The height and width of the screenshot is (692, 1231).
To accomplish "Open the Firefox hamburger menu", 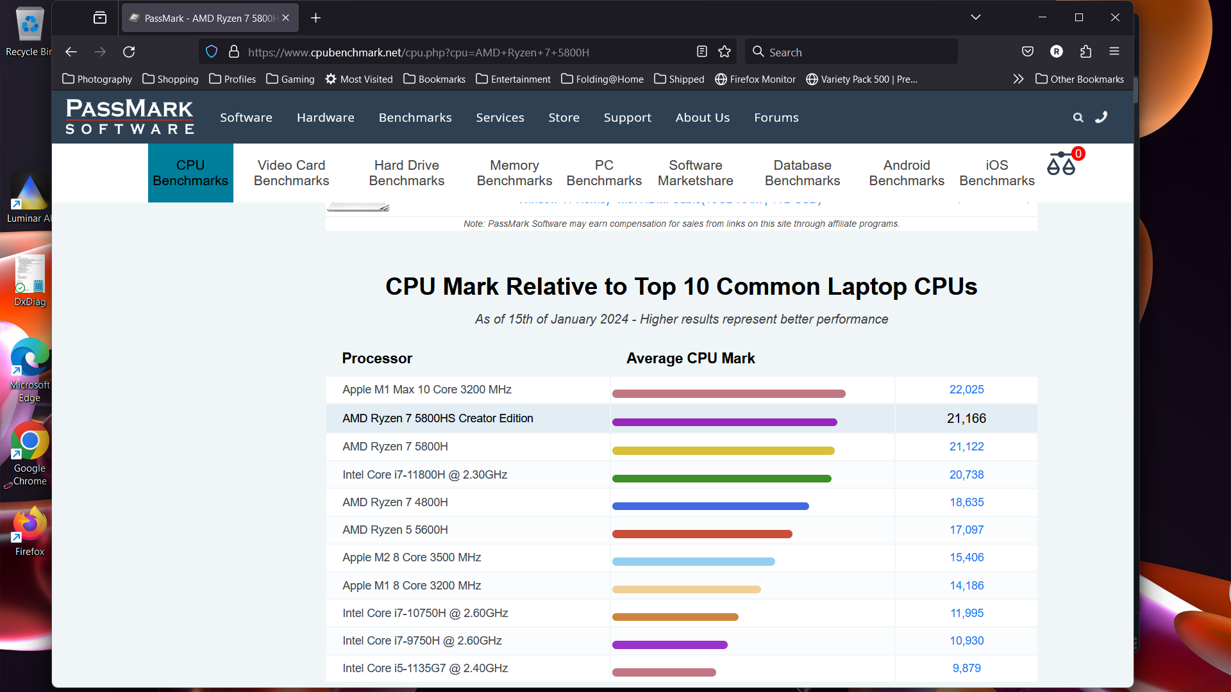I will coord(1114,52).
